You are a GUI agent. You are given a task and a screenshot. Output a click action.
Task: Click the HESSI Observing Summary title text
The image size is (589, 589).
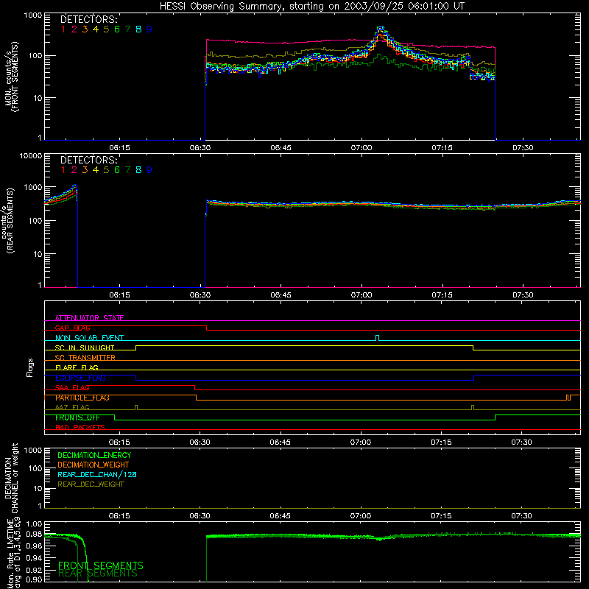click(312, 7)
